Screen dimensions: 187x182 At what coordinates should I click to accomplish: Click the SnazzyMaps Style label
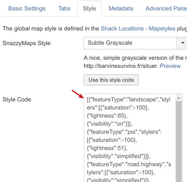pos(27,43)
